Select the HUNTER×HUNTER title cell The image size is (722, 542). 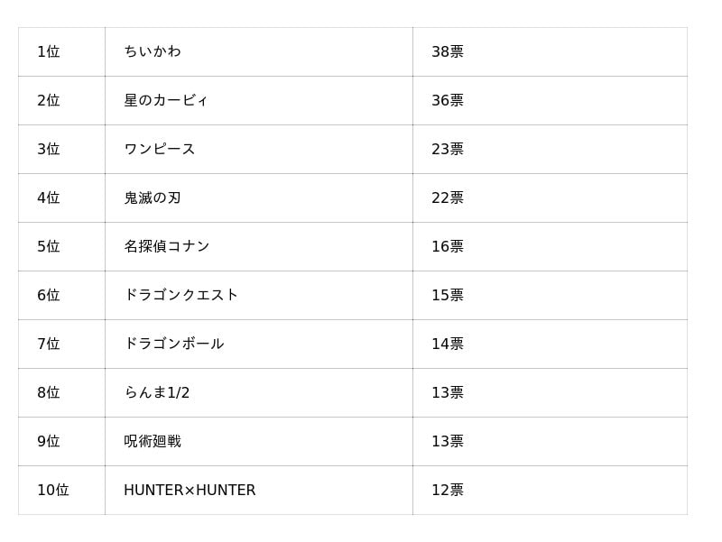click(x=190, y=491)
